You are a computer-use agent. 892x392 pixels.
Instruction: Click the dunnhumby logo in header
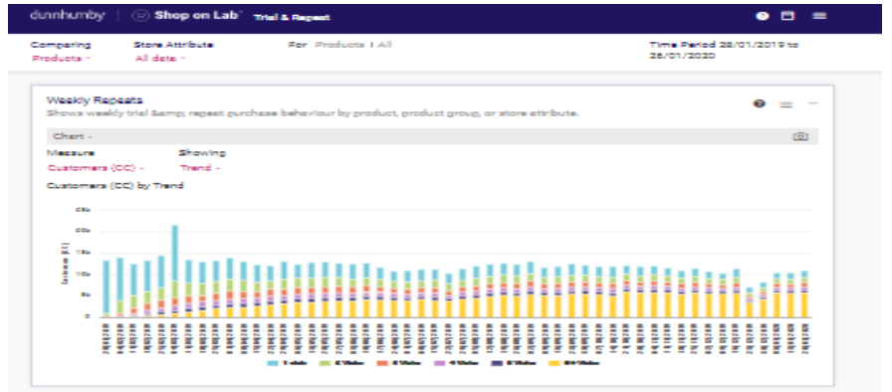click(68, 16)
